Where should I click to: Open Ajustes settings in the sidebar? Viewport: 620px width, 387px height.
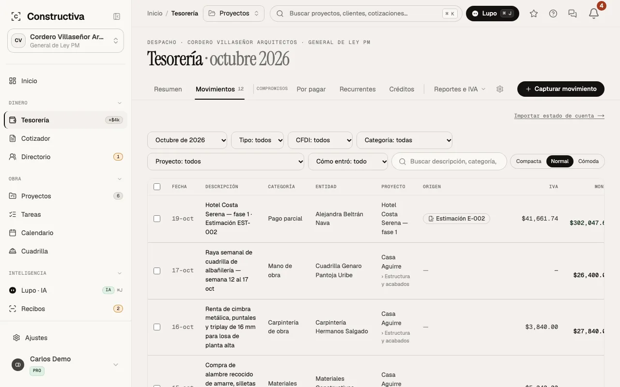(65, 338)
